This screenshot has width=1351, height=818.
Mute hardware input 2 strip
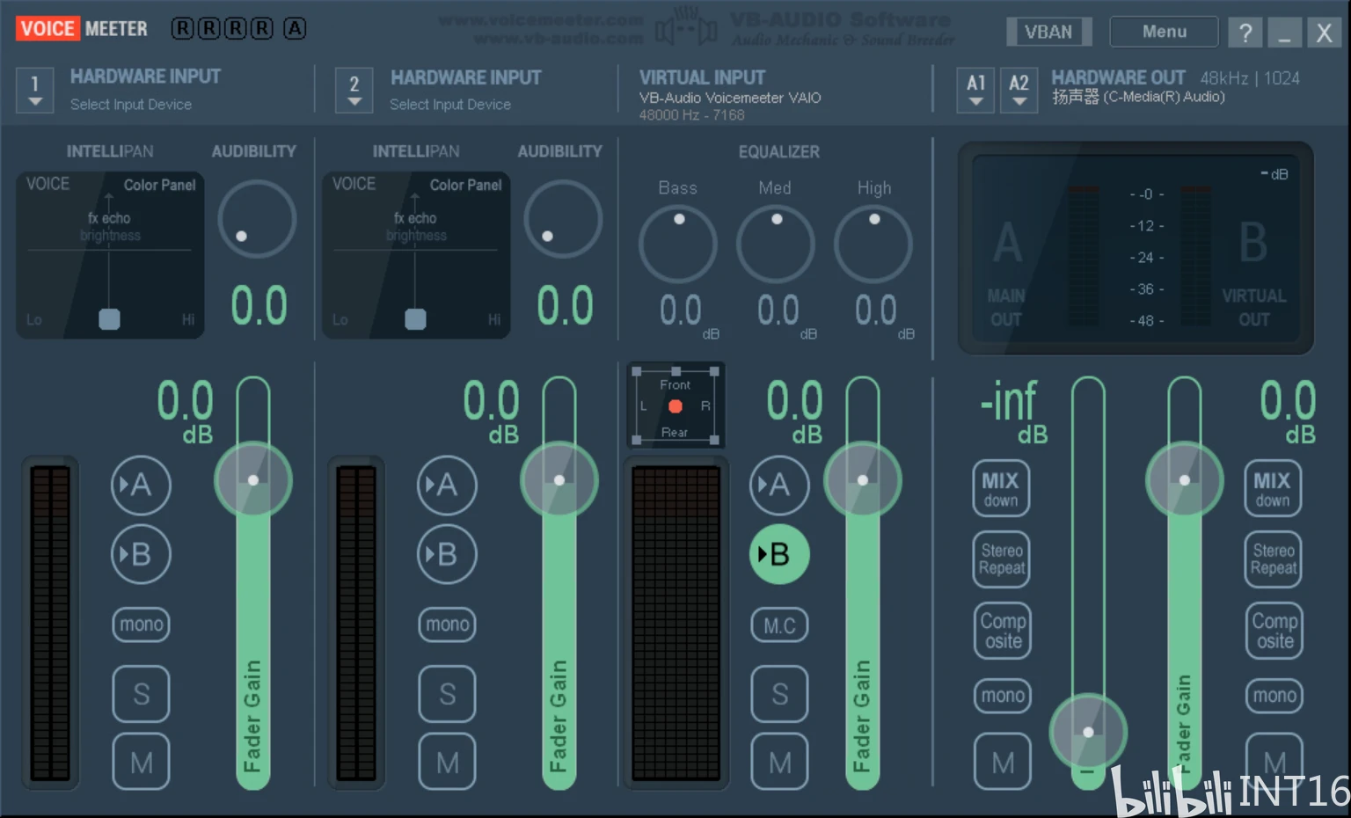(x=447, y=762)
